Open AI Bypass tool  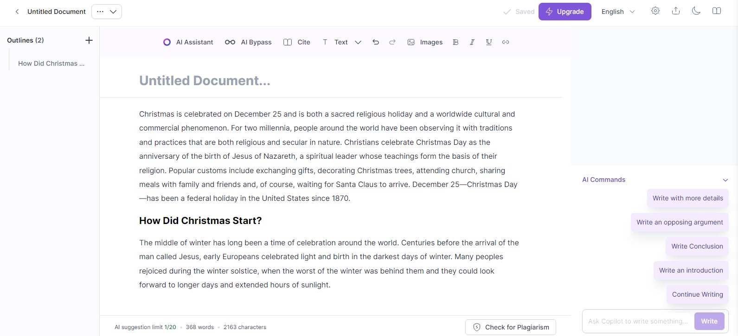(248, 42)
